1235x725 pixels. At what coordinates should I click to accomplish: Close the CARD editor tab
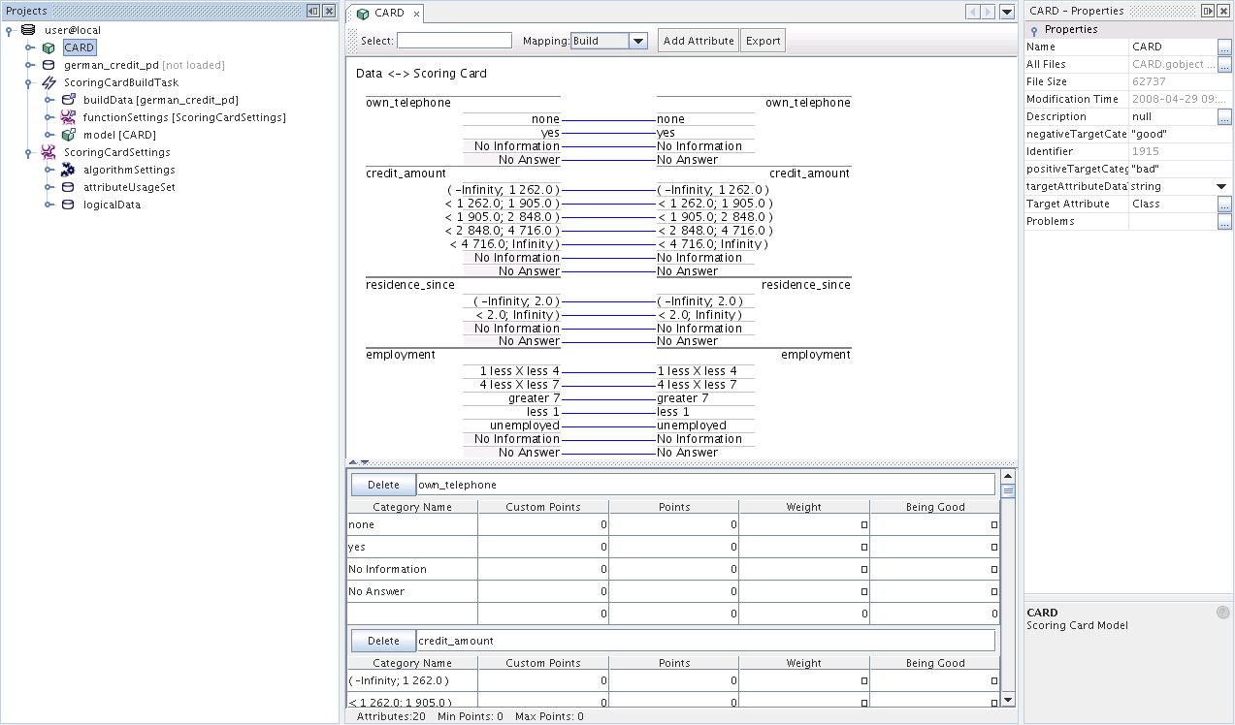pos(416,14)
